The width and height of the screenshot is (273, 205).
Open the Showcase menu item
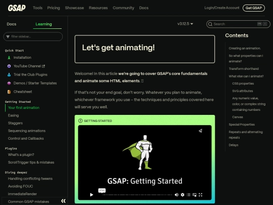pyautogui.click(x=74, y=8)
